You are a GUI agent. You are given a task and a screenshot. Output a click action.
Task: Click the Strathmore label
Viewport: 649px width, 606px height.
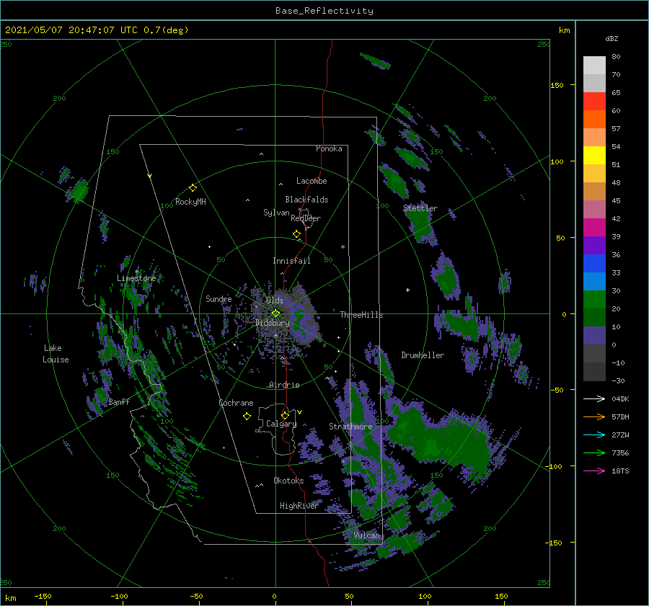[350, 427]
